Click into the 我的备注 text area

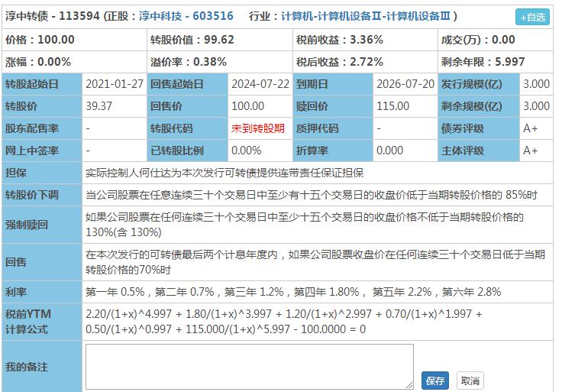(250, 367)
